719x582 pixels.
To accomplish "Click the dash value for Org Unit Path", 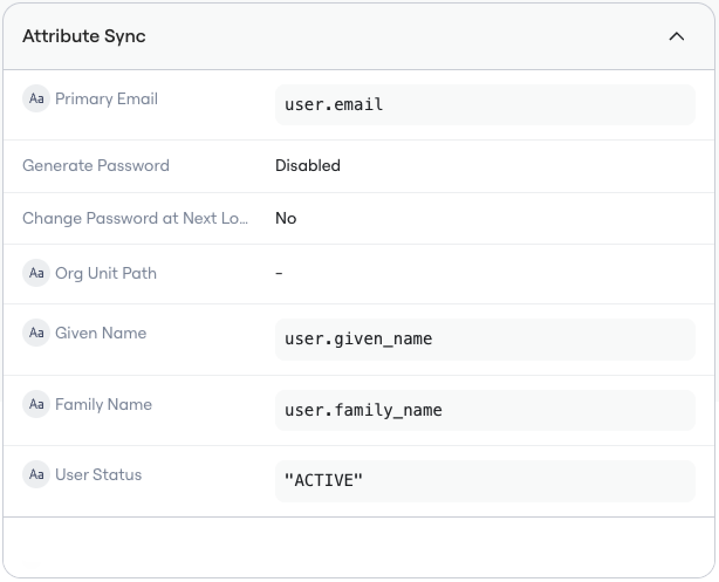I will (279, 273).
